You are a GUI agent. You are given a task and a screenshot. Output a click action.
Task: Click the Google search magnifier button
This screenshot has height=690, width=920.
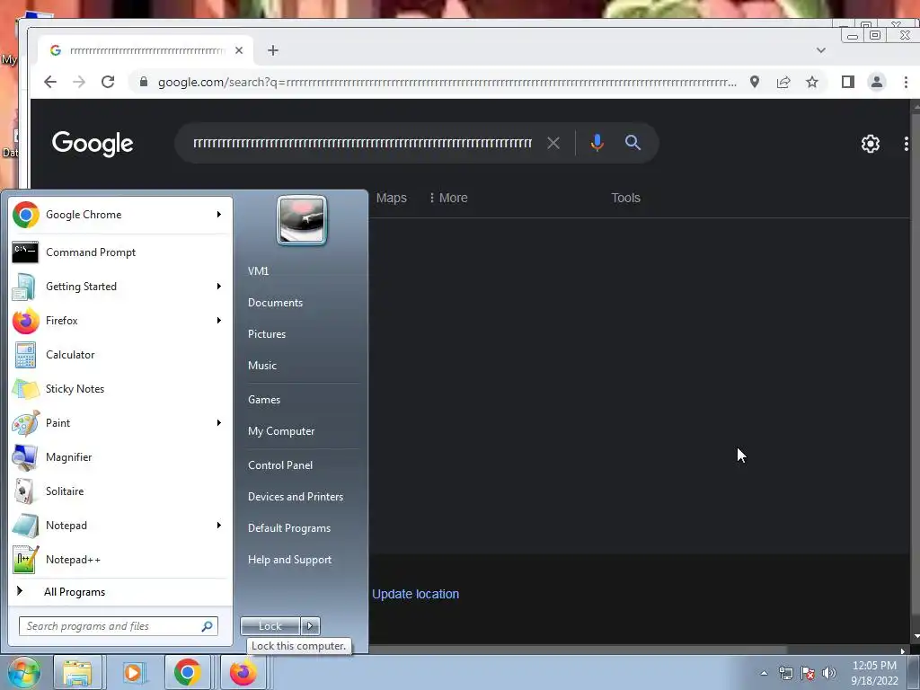click(632, 143)
